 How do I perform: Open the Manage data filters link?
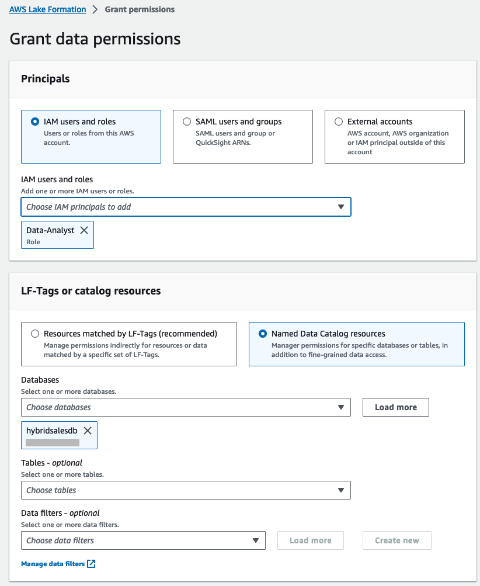(53, 564)
